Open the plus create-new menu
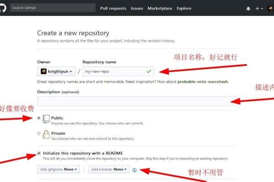The height and width of the screenshot is (182, 274). [259, 9]
